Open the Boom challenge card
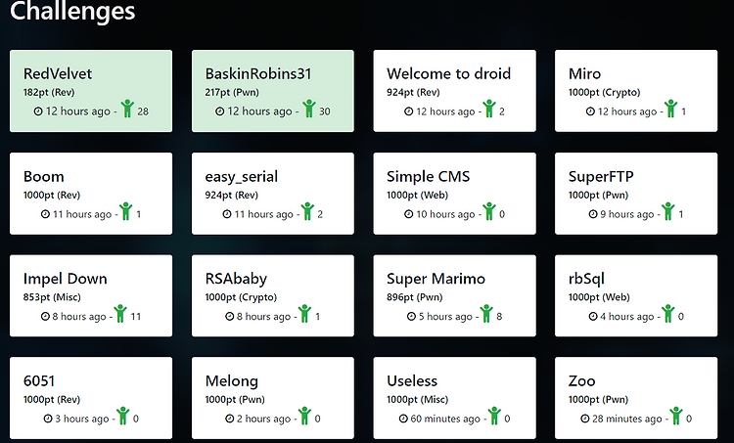734x443 pixels. 91,194
